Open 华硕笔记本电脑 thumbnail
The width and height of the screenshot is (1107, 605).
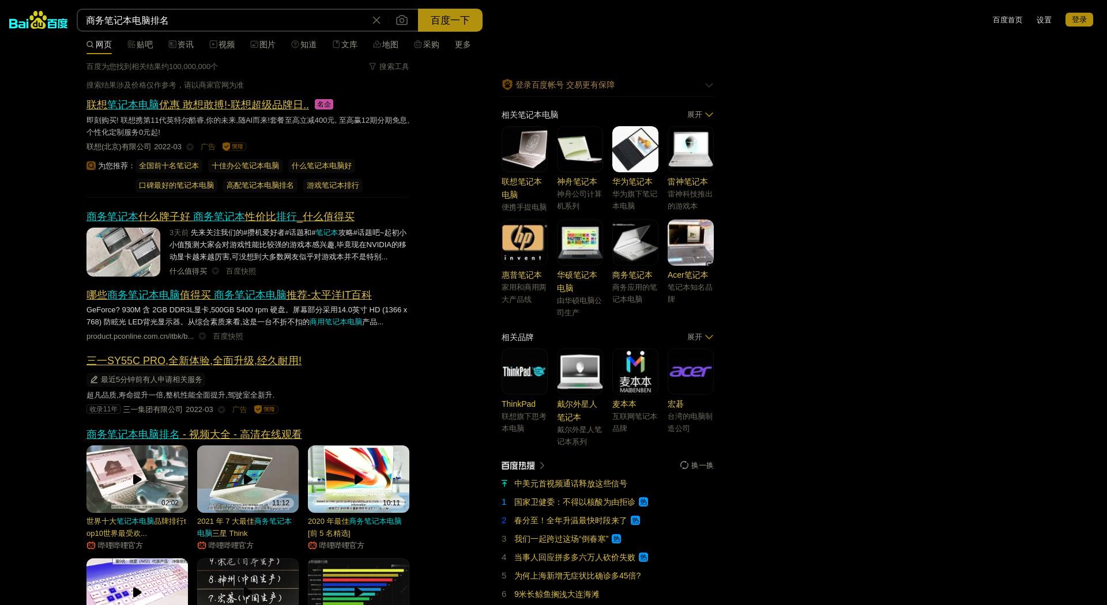580,243
